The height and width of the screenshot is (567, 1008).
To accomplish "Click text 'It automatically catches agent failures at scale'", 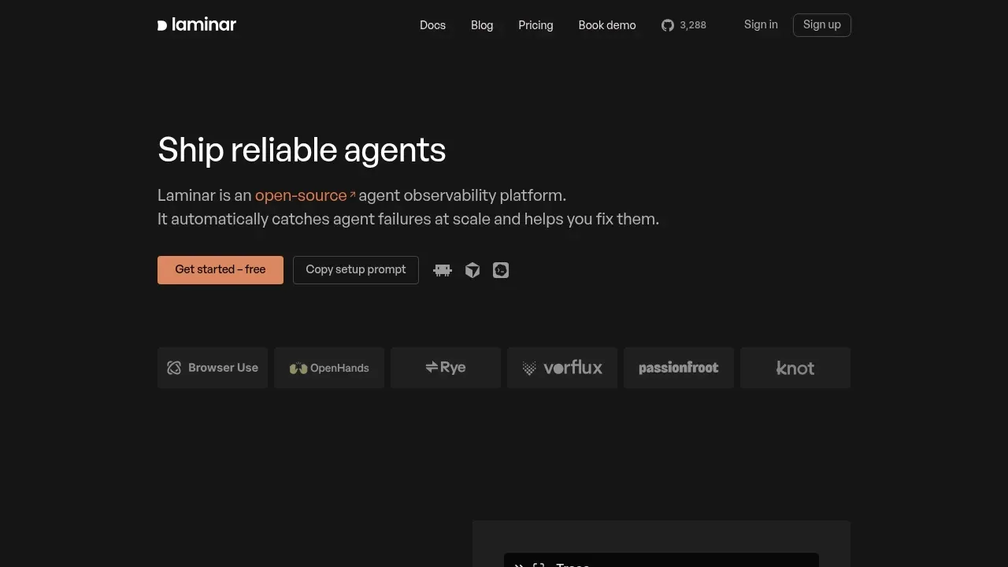I will 324,219.
